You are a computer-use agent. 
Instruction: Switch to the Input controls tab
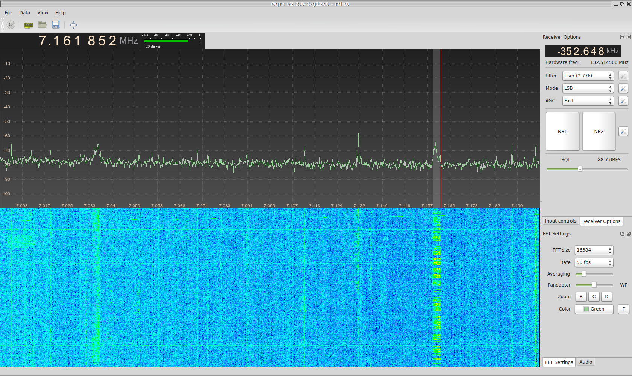560,221
